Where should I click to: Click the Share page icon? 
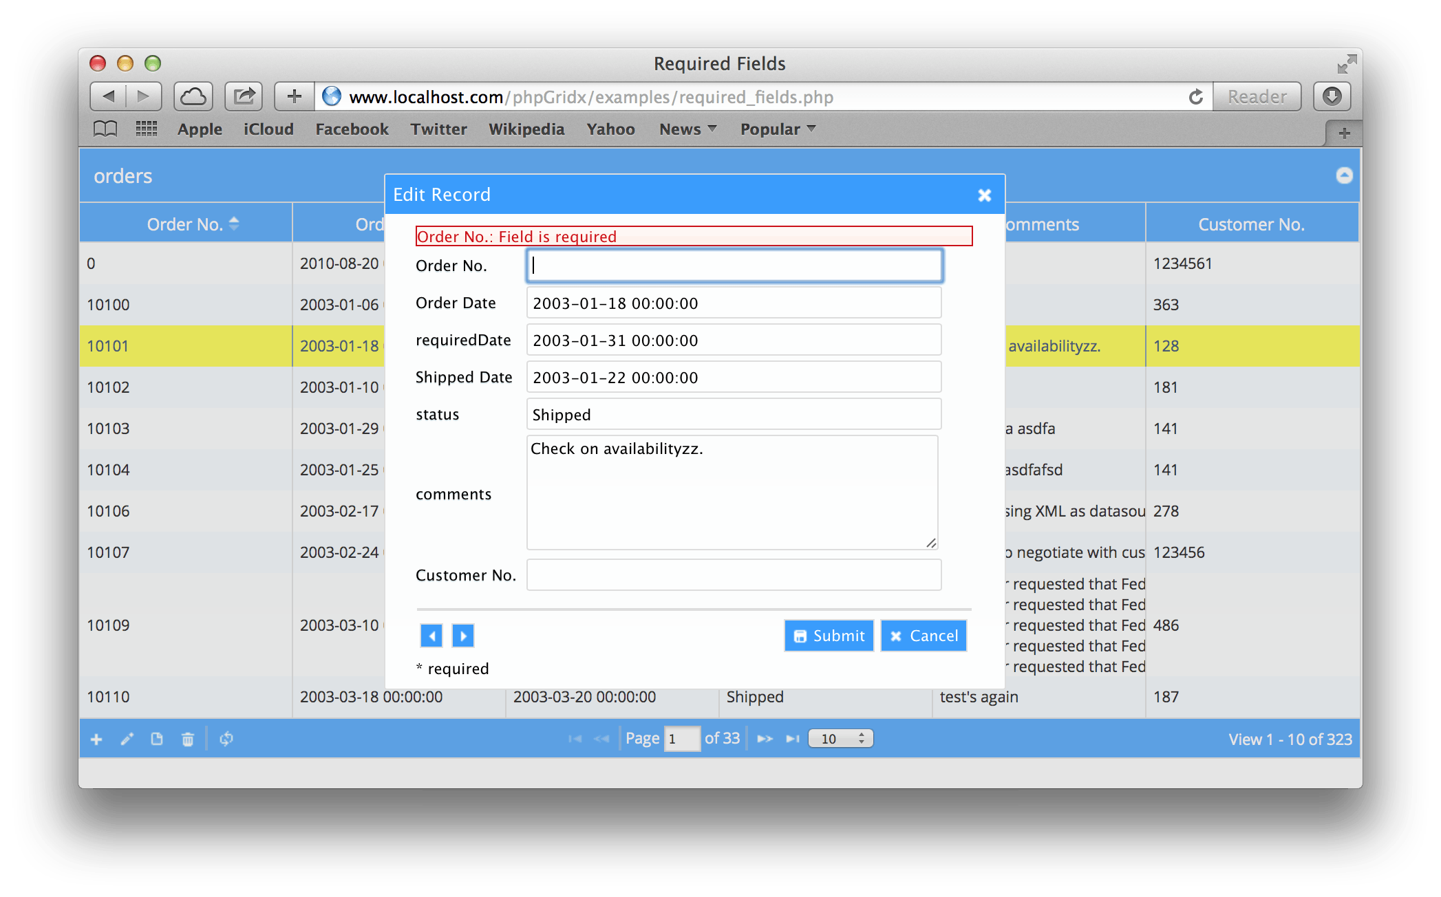244,96
